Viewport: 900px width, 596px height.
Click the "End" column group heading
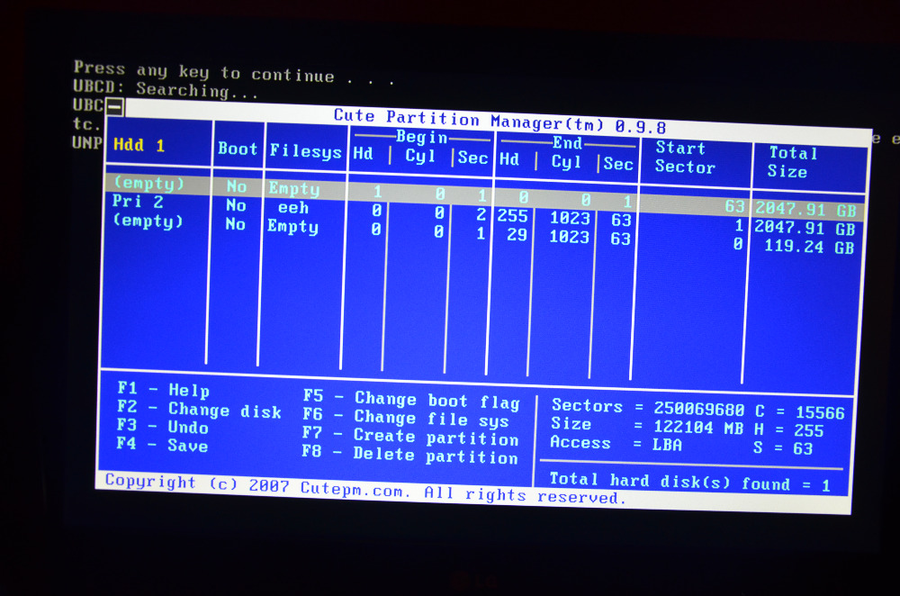(567, 143)
